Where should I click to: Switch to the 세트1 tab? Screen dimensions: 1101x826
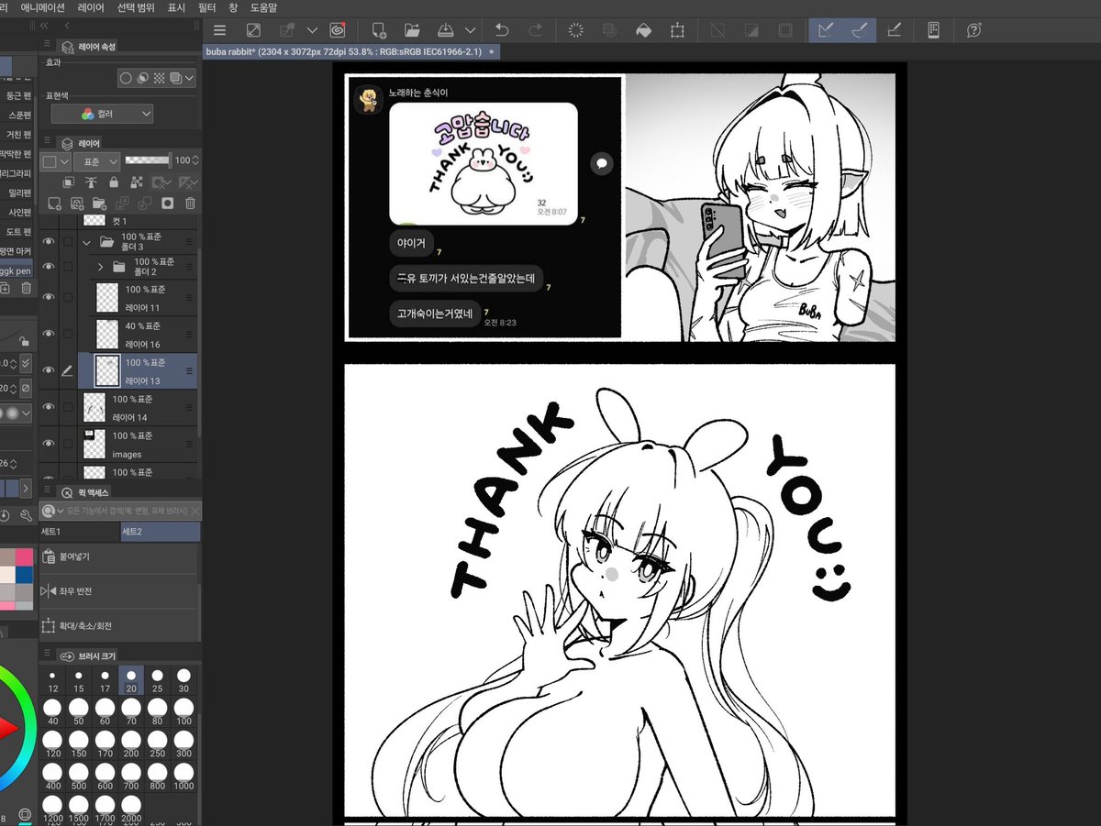pos(79,532)
